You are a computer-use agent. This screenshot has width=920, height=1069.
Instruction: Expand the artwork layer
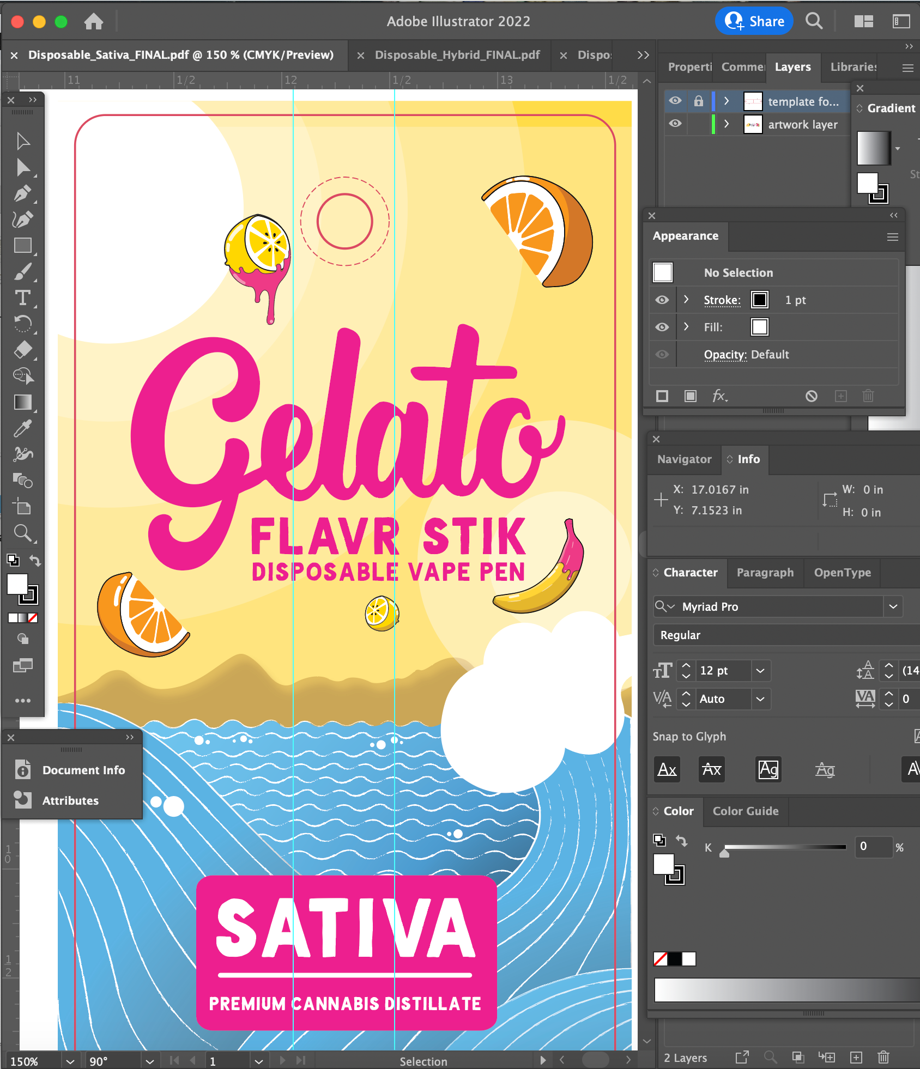tap(727, 124)
